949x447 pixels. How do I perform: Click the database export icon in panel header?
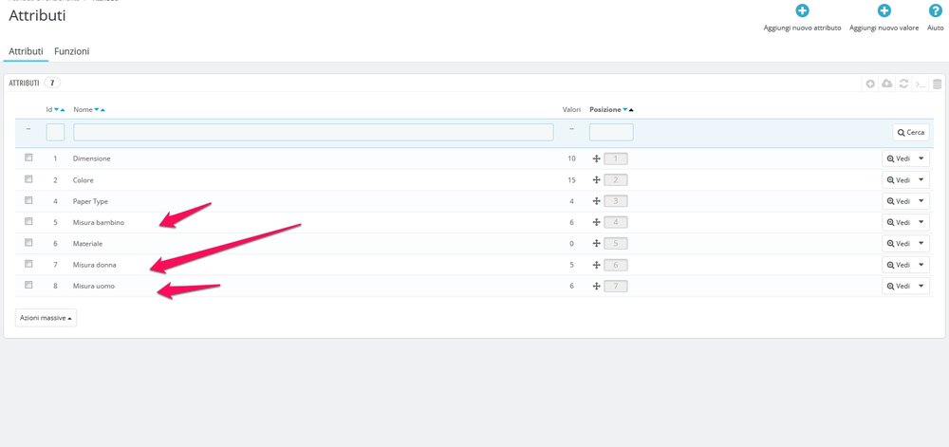click(937, 84)
